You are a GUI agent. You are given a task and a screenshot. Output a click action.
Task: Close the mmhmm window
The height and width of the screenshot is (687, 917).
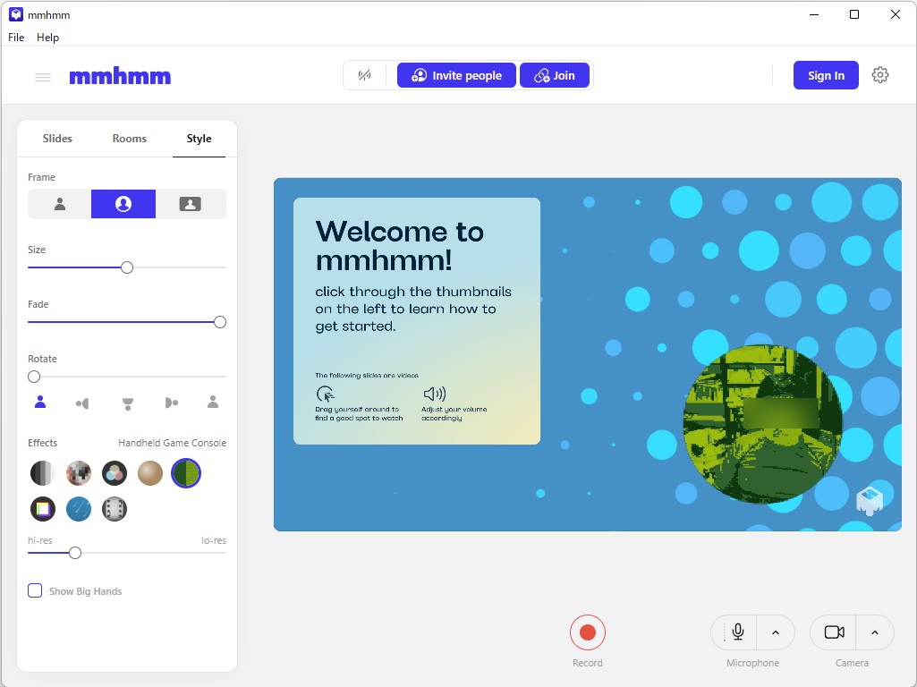click(x=896, y=14)
